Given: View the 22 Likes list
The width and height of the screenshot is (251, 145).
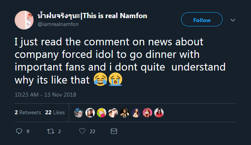Looking at the screenshot, I should click(55, 112).
